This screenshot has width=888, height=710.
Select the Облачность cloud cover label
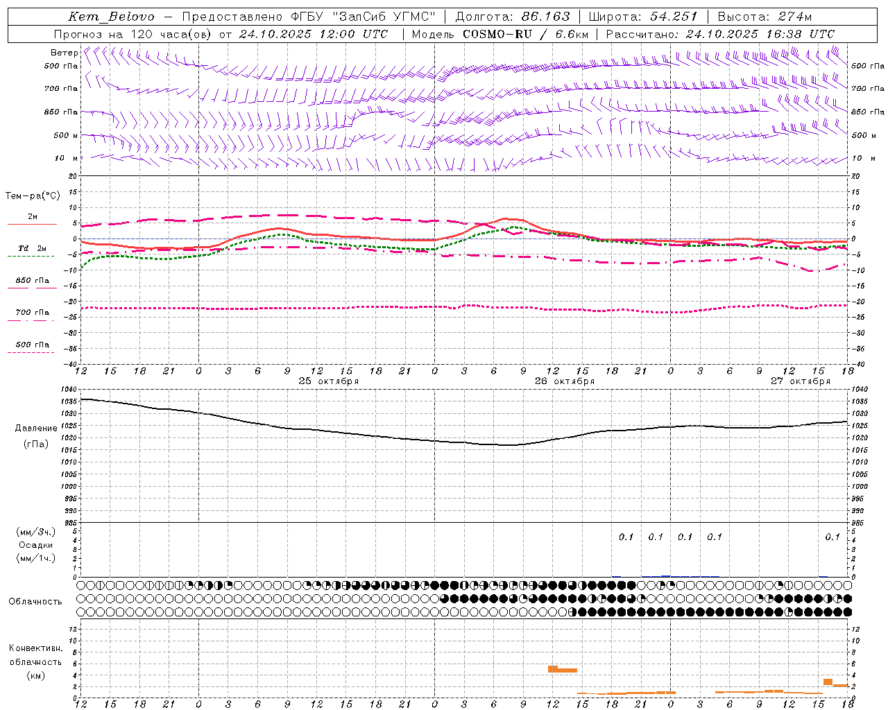(x=35, y=602)
